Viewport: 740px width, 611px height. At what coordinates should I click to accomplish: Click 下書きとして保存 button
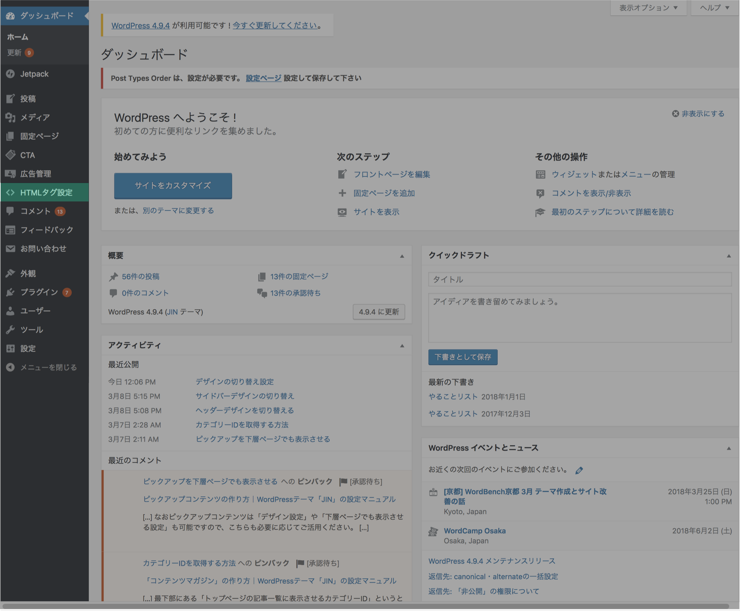pos(463,357)
